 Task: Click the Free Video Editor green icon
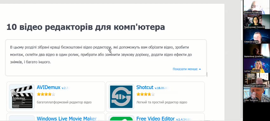pyautogui.click(x=121, y=118)
